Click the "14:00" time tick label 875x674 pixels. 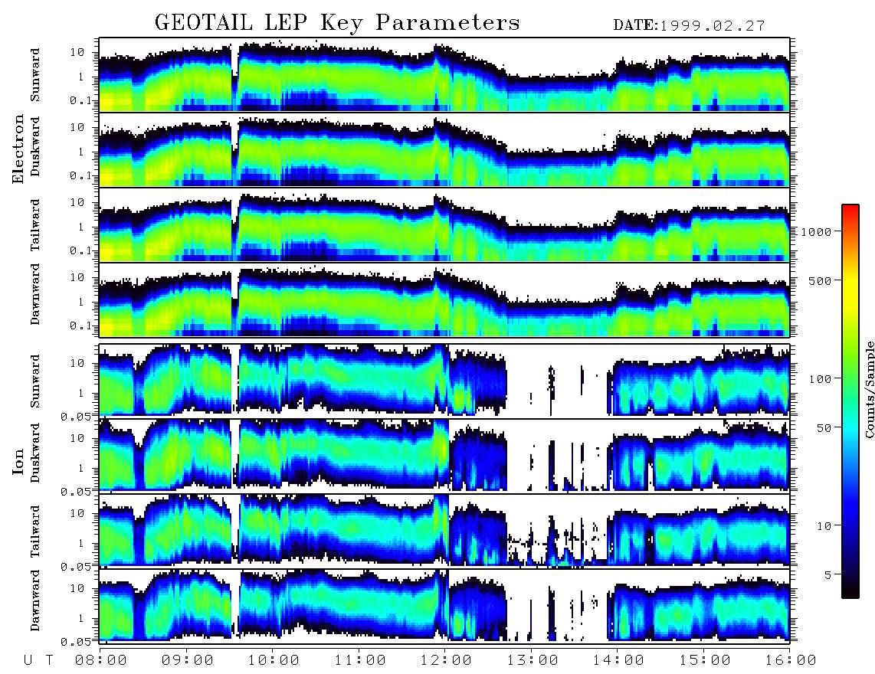618,661
